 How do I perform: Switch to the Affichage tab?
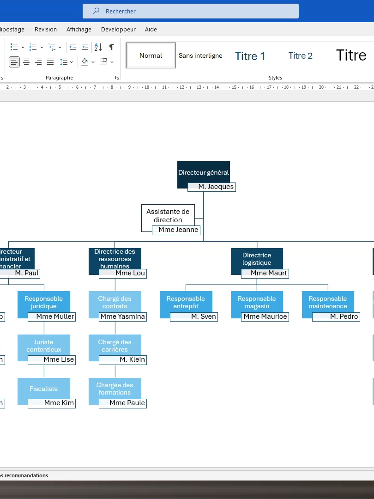[x=79, y=29]
